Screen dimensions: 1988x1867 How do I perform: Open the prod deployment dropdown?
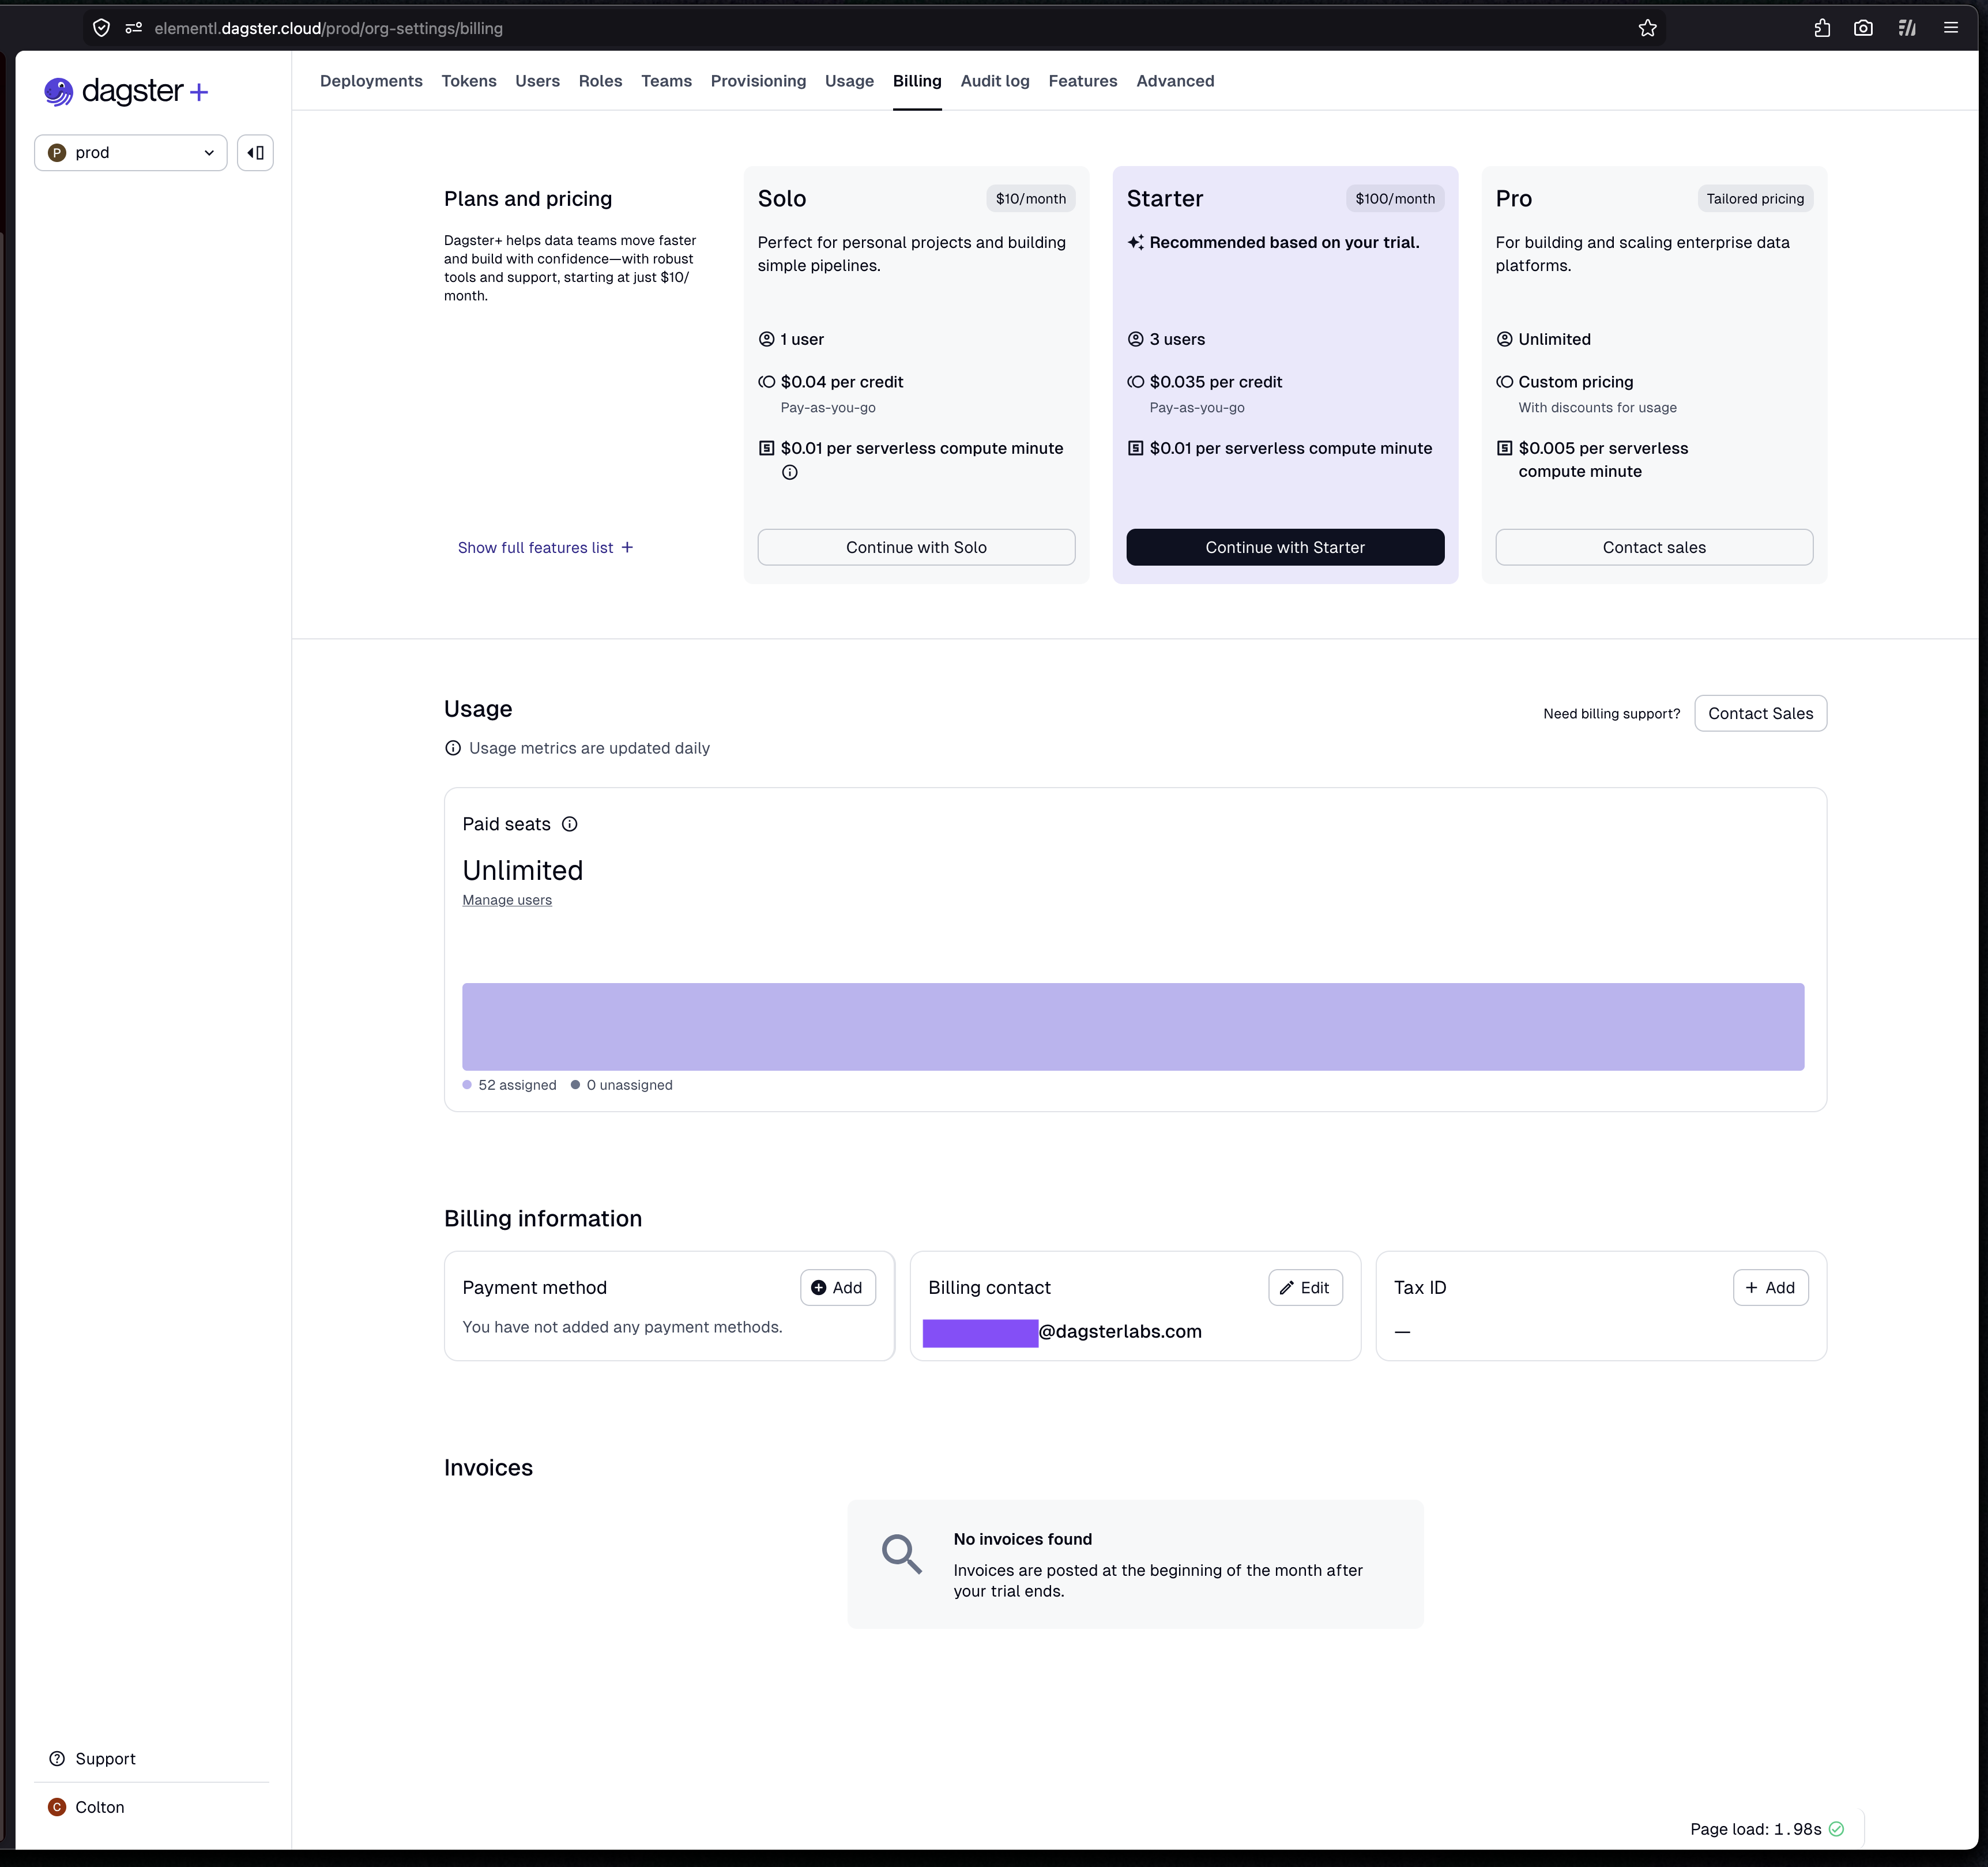pyautogui.click(x=131, y=153)
